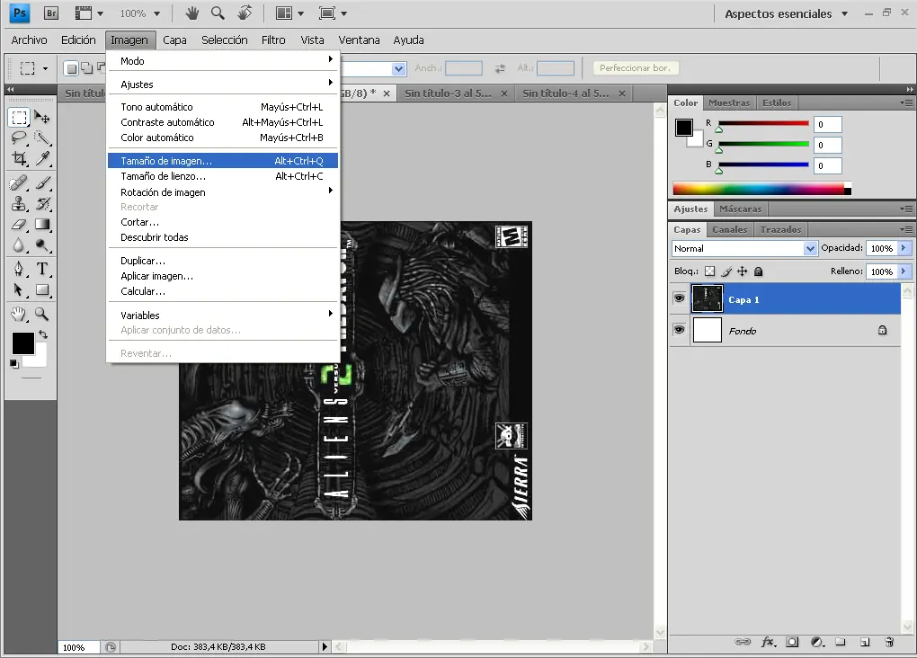Expand the Rotación de imagen submenu
The width and height of the screenshot is (917, 658).
tap(223, 191)
